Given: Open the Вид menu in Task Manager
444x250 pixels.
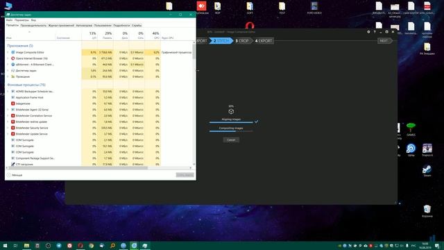Looking at the screenshot, I should pyautogui.click(x=33, y=20).
